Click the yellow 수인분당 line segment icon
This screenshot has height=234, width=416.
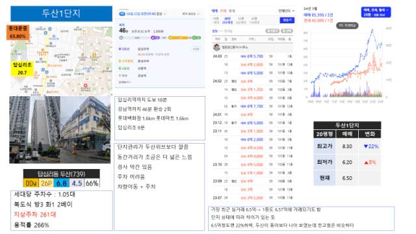178,38
